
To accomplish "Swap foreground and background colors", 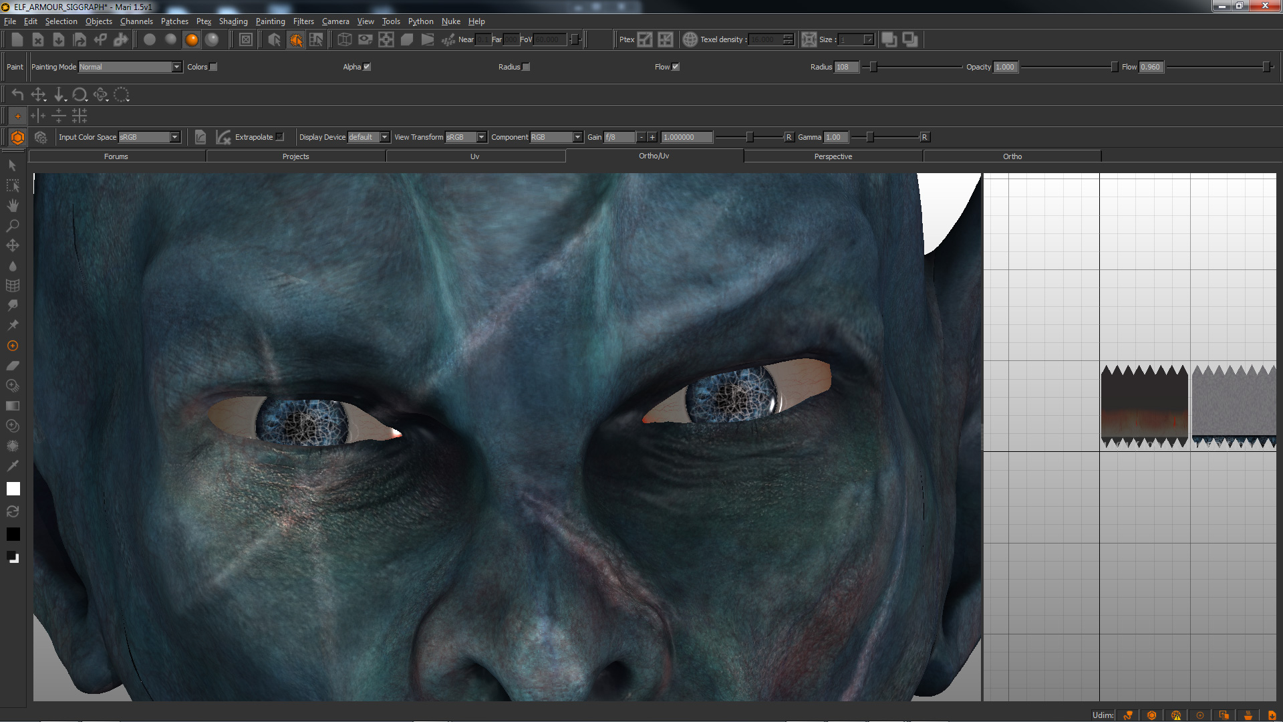I will (x=13, y=511).
